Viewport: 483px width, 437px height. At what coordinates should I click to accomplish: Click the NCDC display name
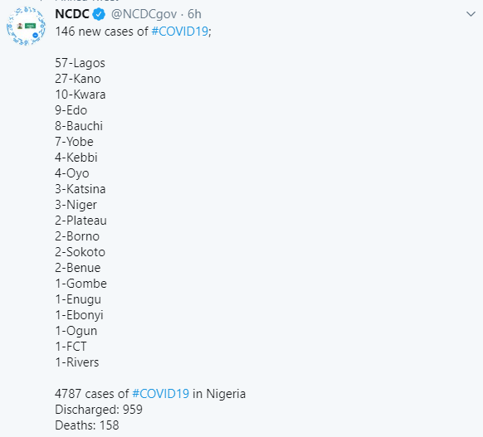click(x=72, y=14)
